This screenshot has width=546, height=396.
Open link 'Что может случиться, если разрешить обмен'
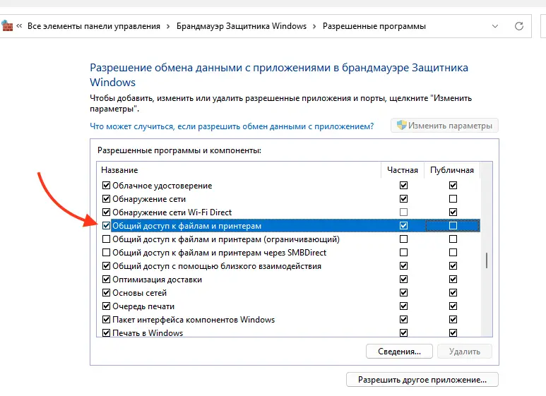[x=232, y=126]
